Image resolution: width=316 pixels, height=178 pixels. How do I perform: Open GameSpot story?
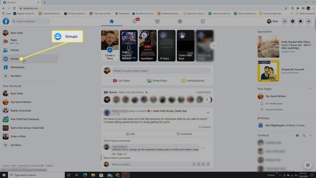point(148,46)
